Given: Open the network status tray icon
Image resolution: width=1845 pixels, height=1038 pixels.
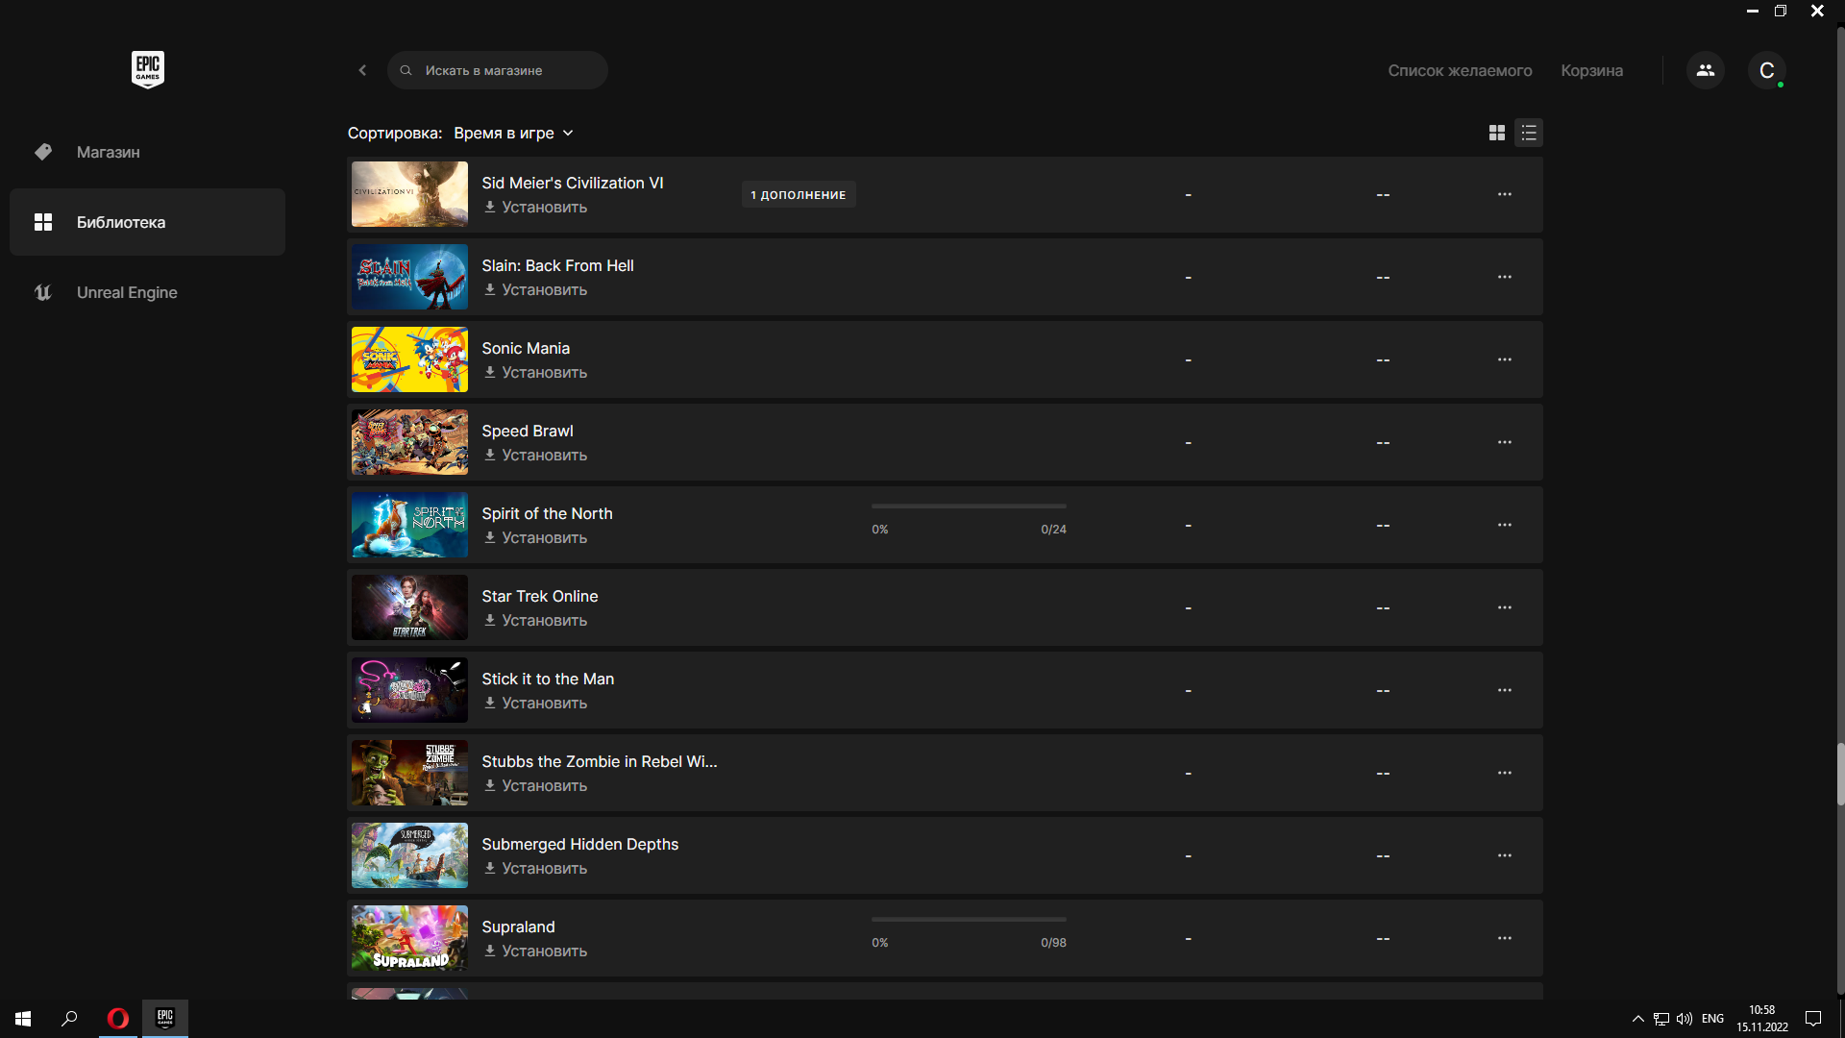Looking at the screenshot, I should (1660, 1019).
